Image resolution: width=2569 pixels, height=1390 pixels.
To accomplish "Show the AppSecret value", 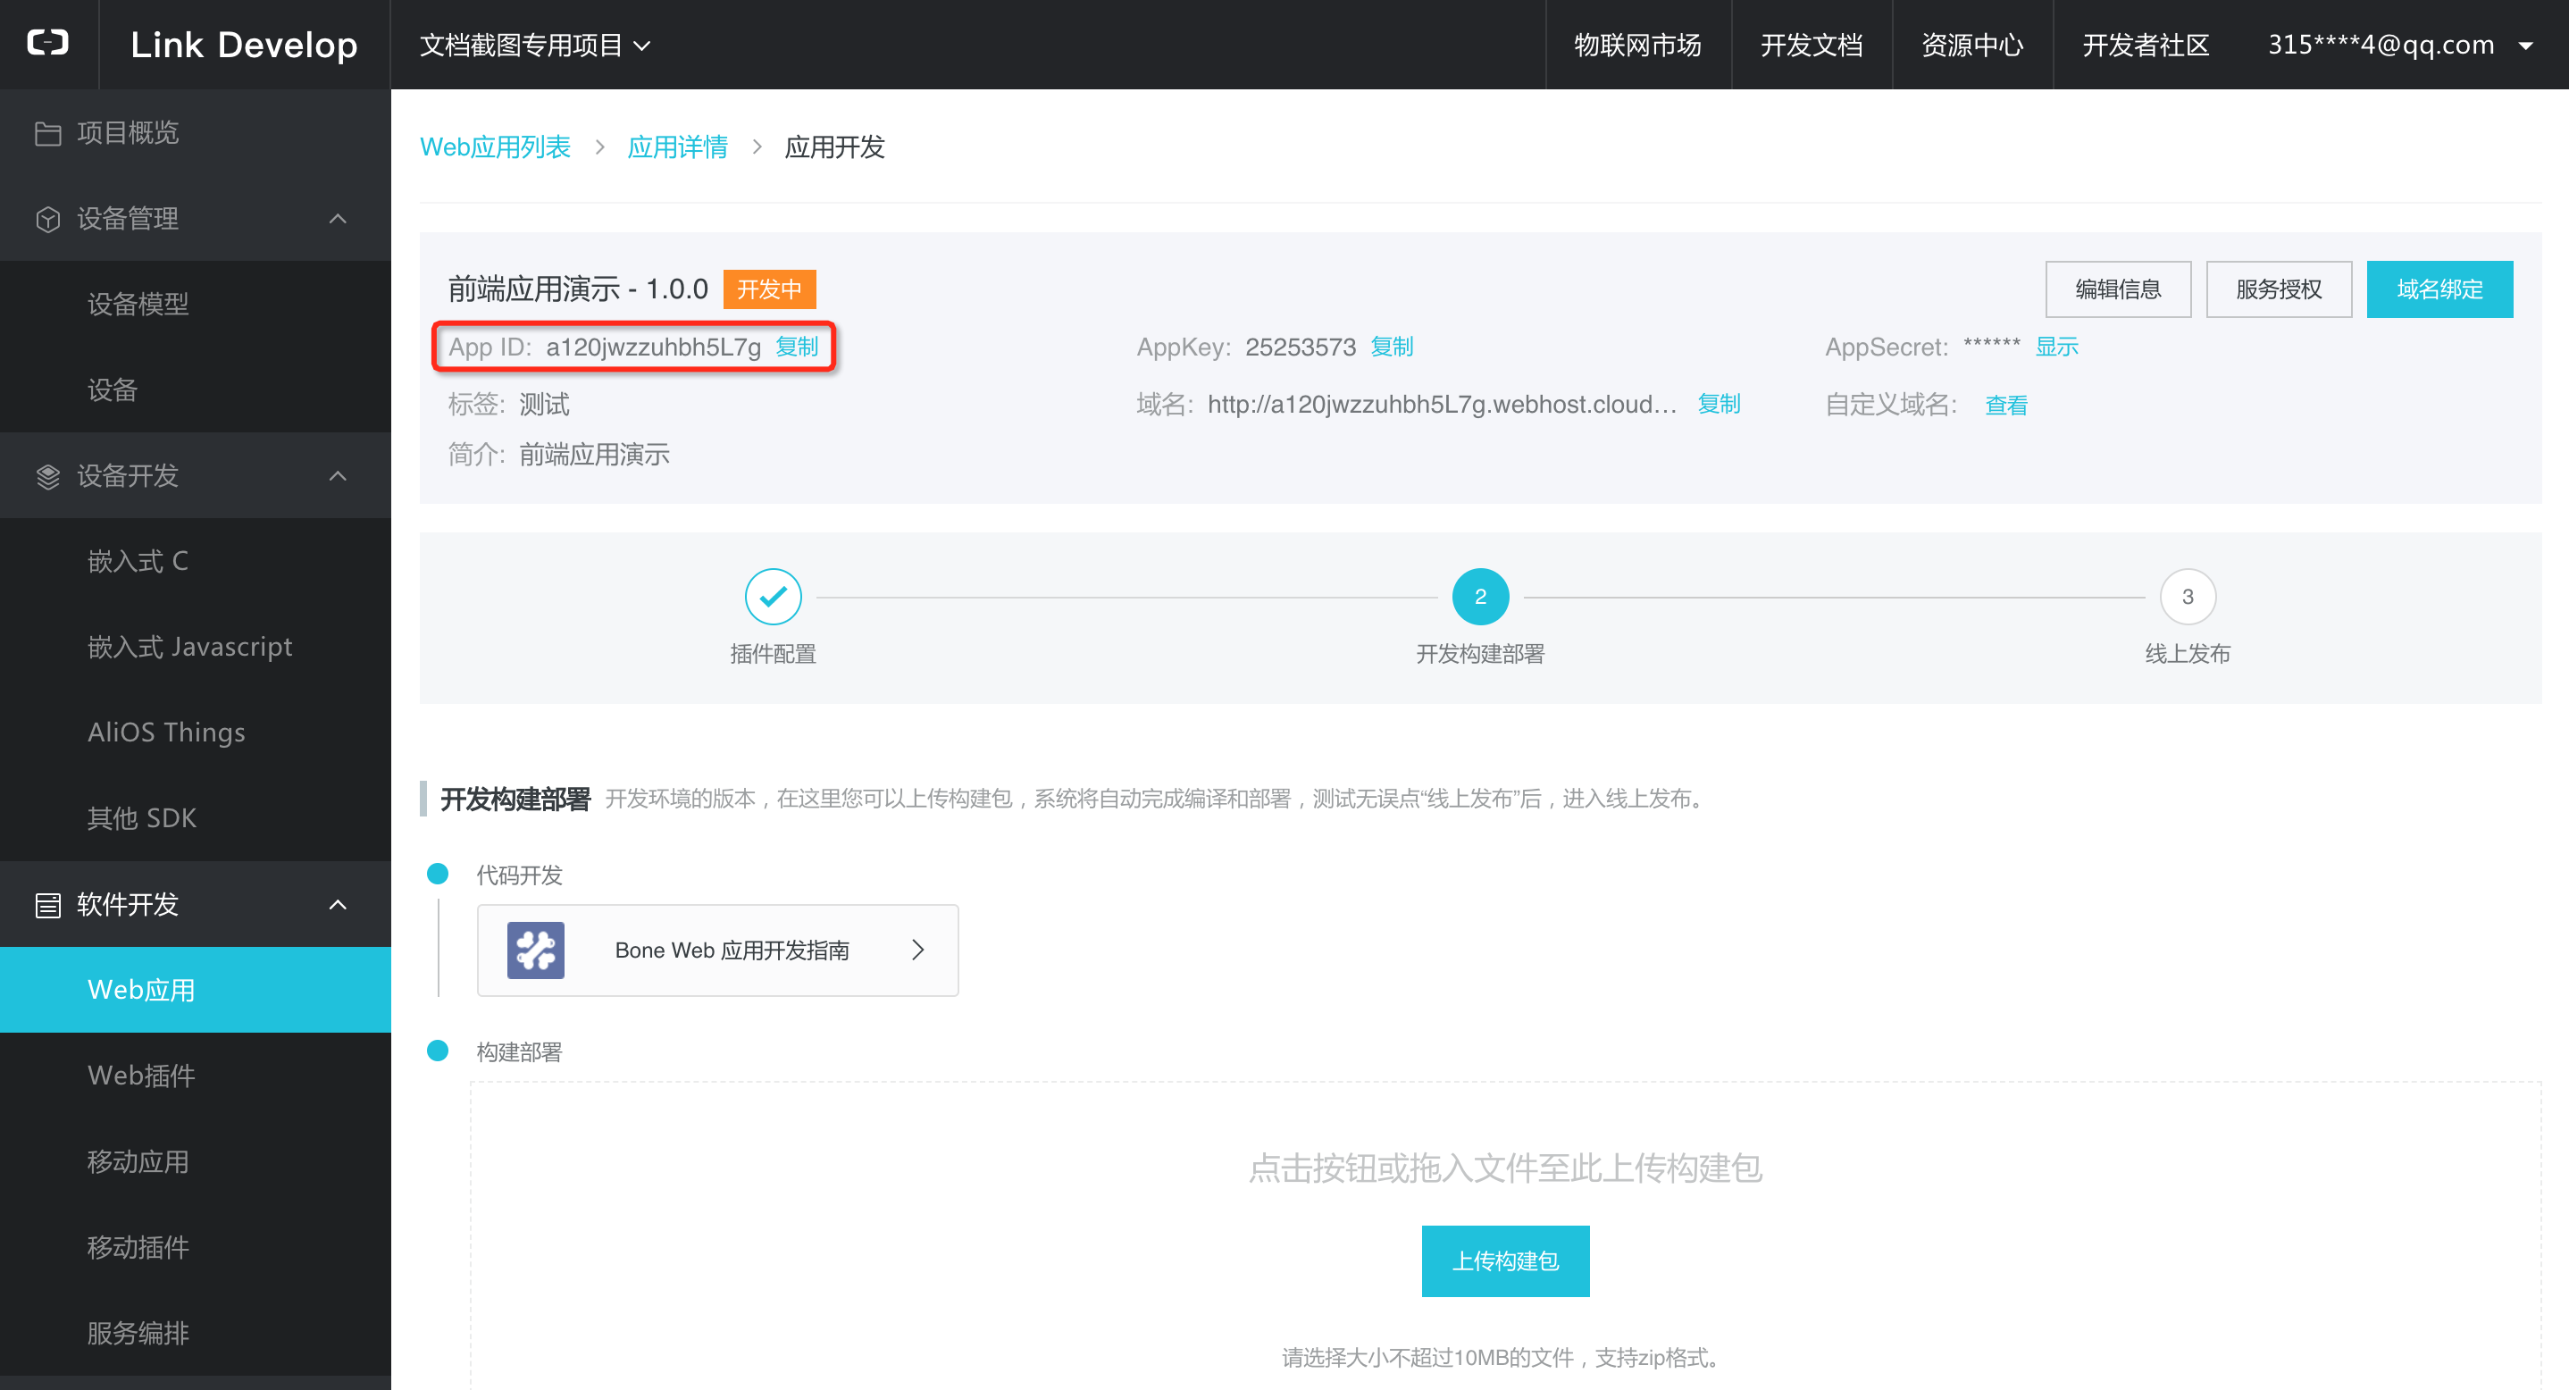I will click(2056, 347).
